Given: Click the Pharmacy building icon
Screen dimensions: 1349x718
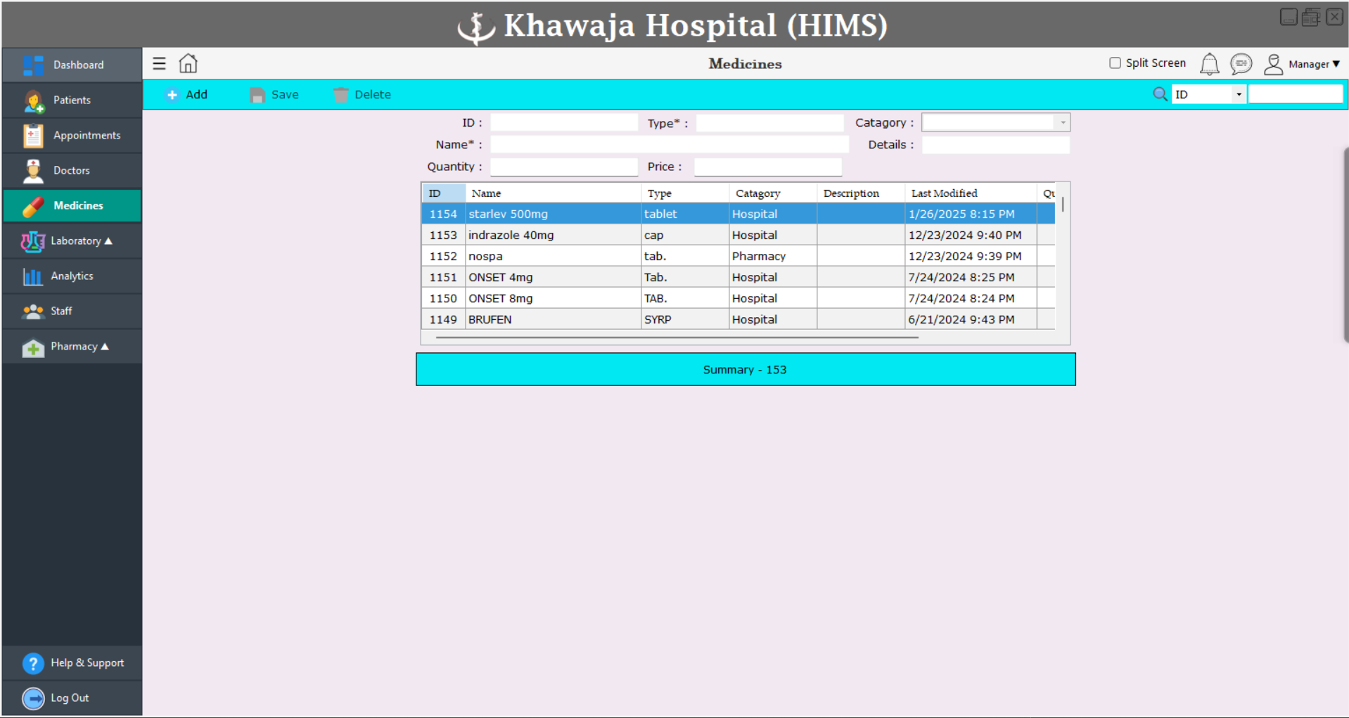Looking at the screenshot, I should point(33,347).
